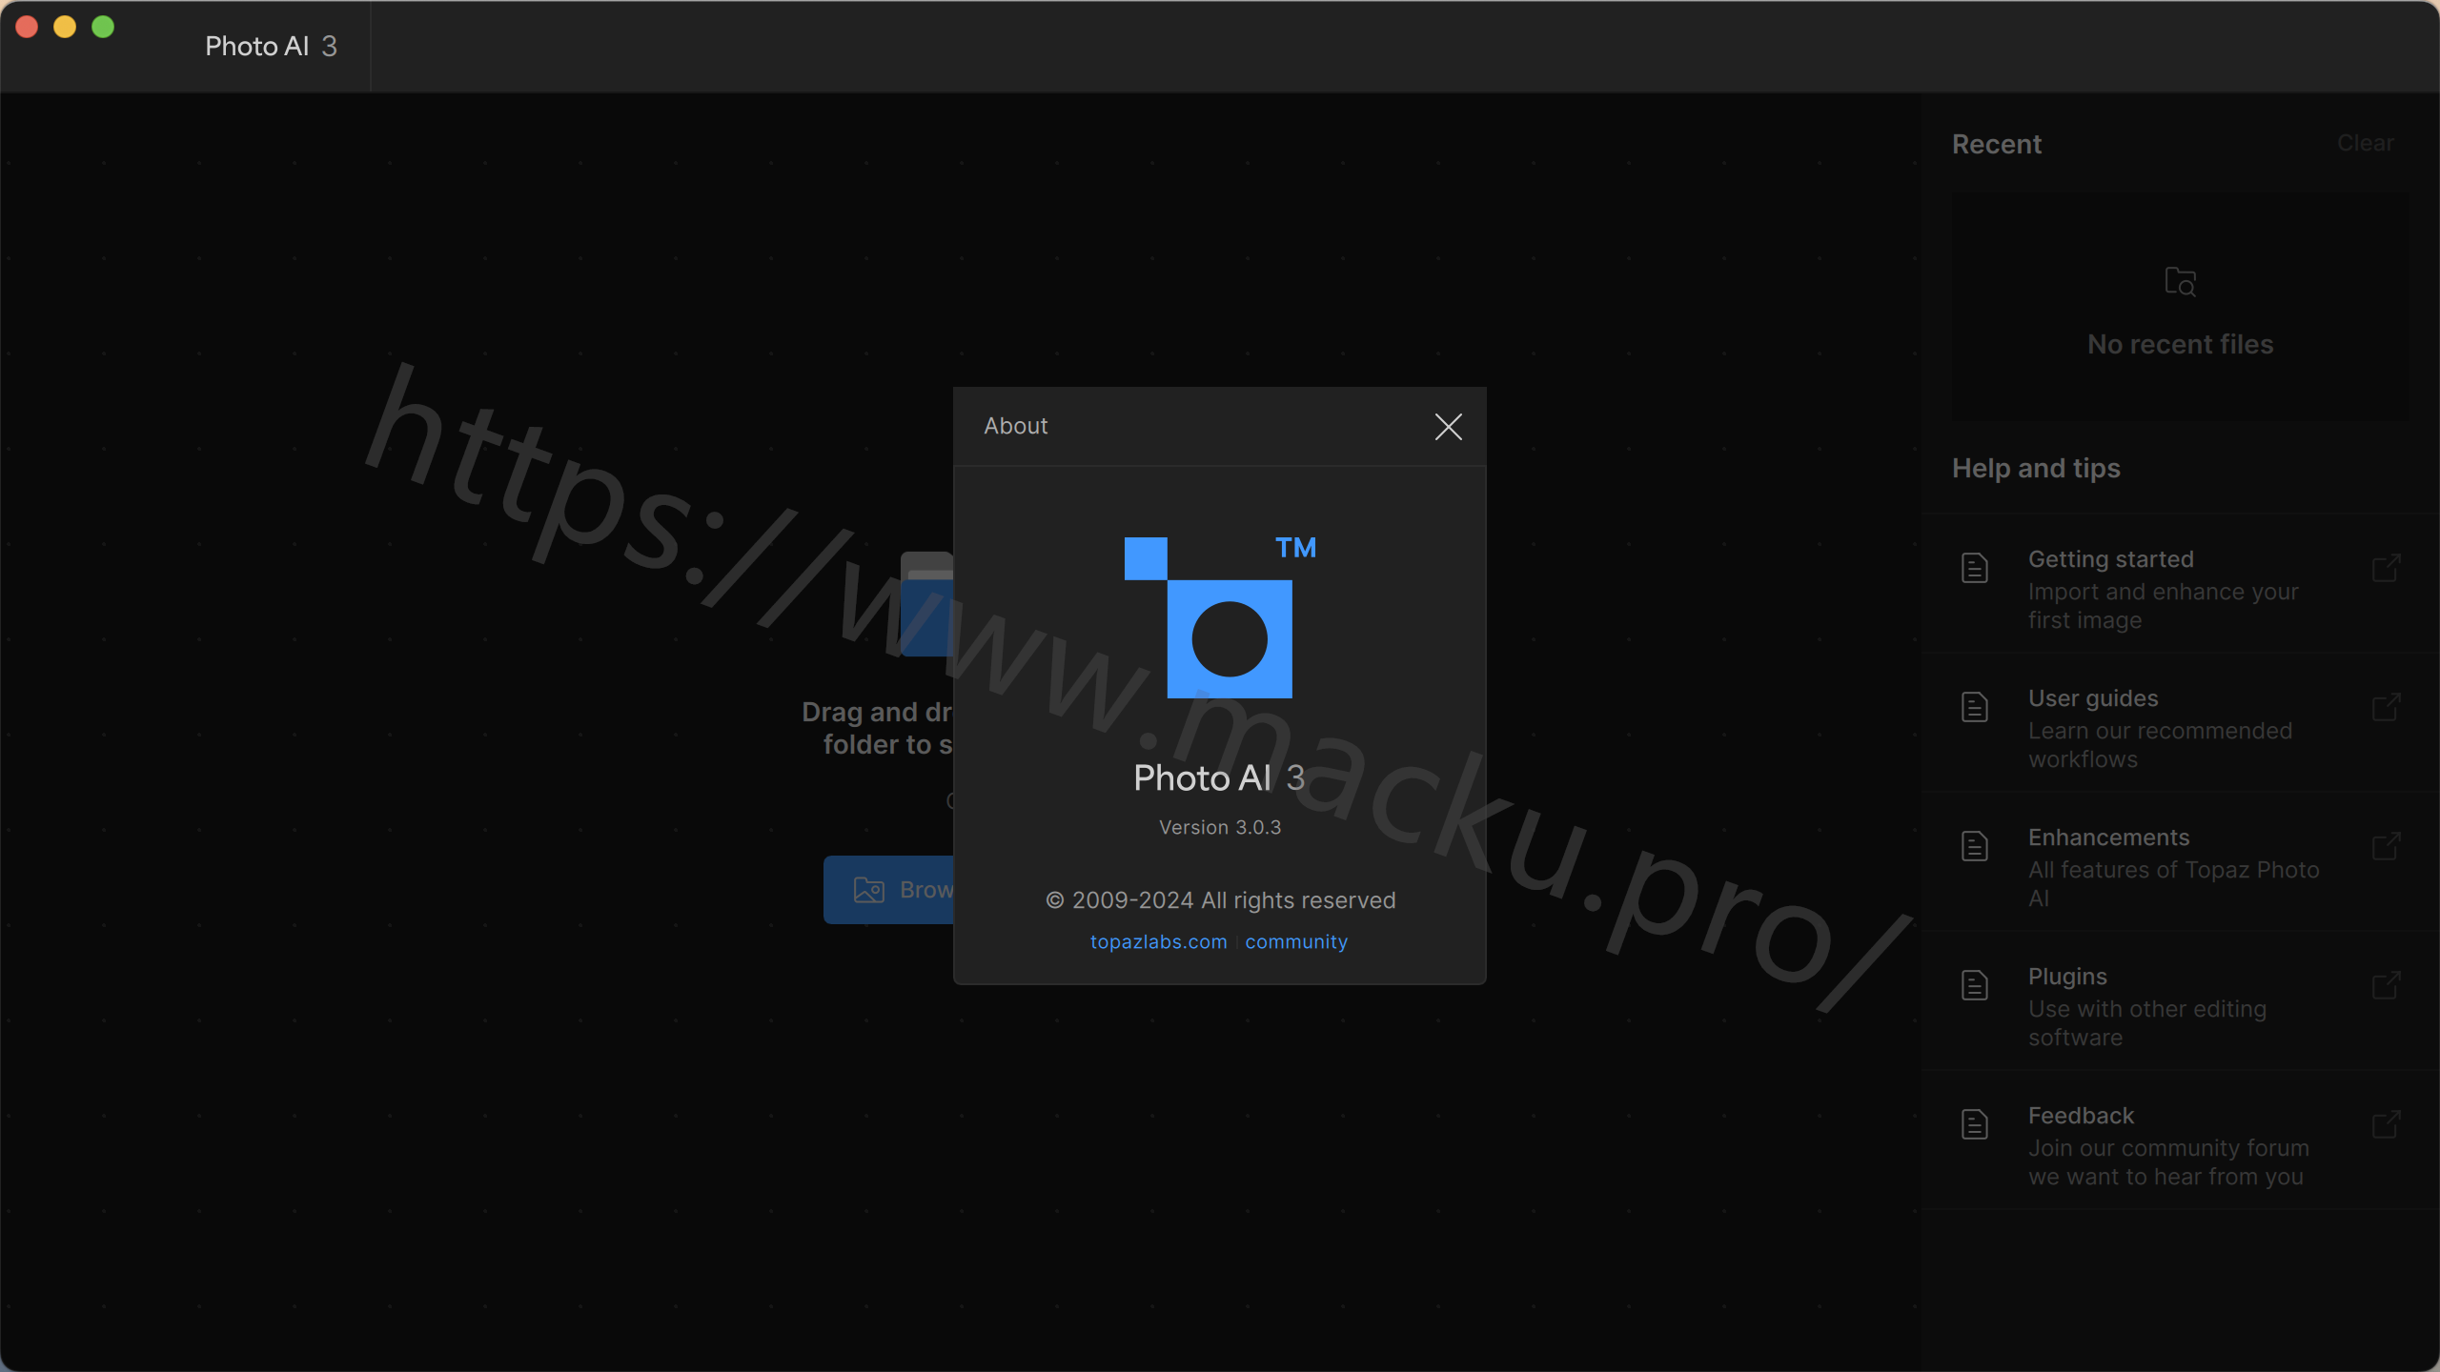
Task: Open the Plugins help item
Action: pos(2180,1002)
